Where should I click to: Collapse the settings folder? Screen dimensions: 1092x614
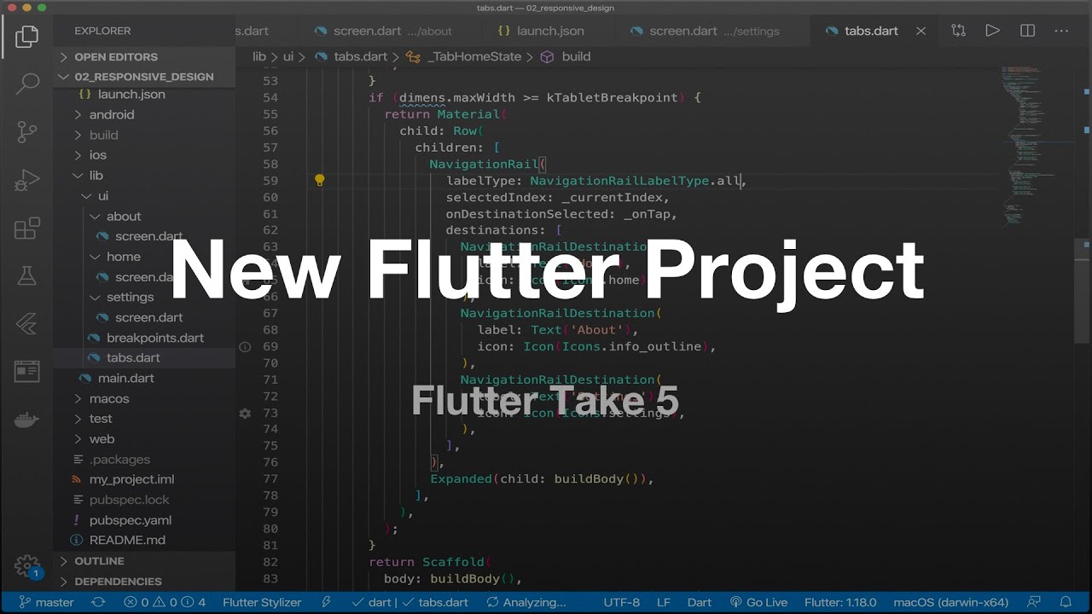(130, 297)
